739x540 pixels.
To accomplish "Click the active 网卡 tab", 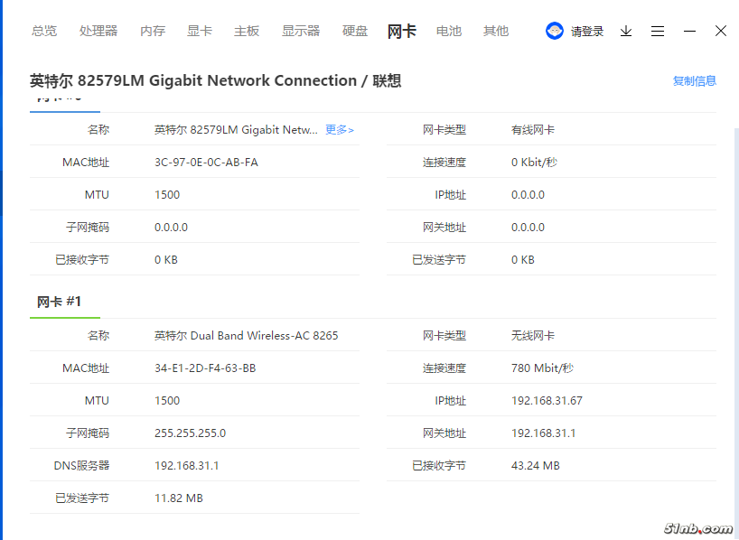I will click(402, 31).
